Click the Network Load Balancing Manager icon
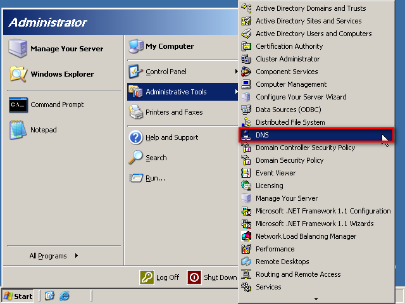Image resolution: width=405 pixels, height=304 pixels. click(246, 236)
